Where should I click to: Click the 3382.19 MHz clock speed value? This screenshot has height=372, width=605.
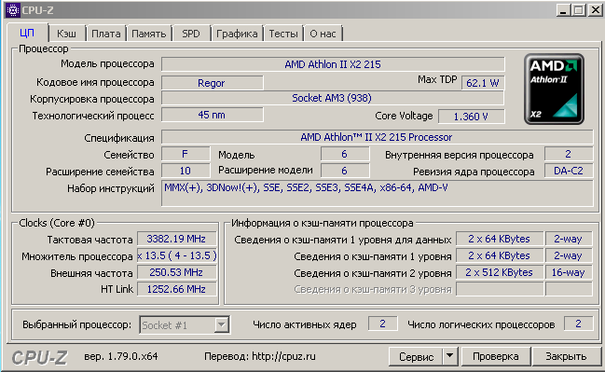tap(177, 239)
